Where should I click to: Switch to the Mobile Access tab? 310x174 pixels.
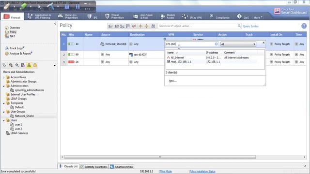[168, 16]
